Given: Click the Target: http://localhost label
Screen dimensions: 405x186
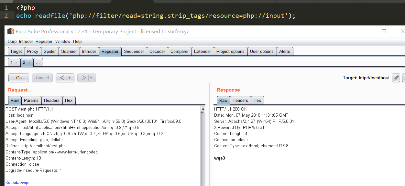Looking at the screenshot, I should tap(366, 78).
